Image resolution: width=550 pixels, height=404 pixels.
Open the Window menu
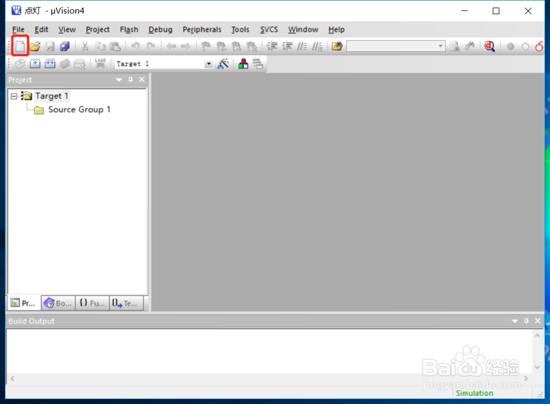click(x=303, y=30)
